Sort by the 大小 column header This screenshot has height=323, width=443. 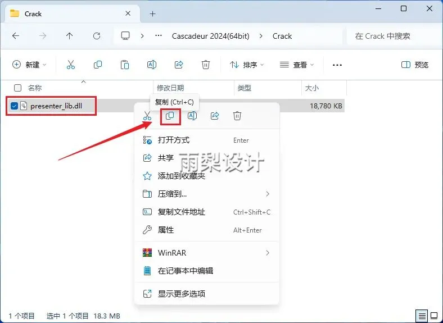coord(312,88)
